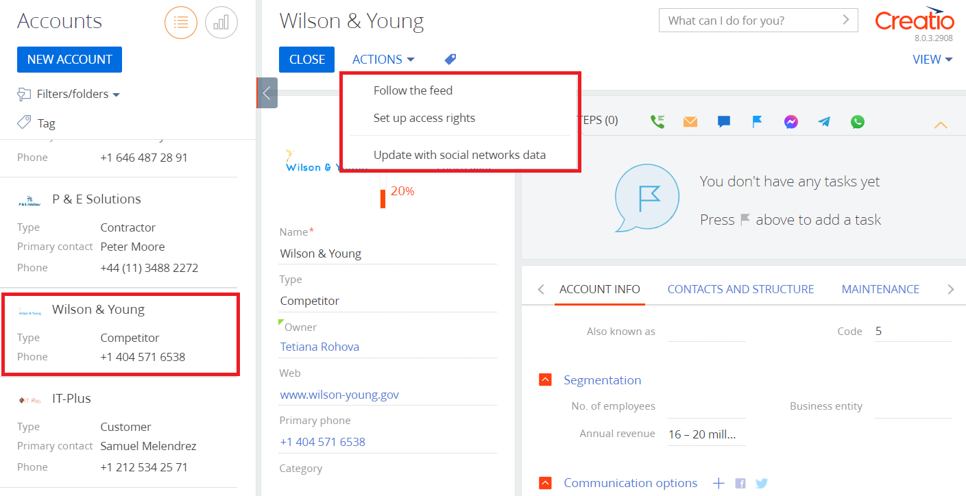Click phone +1 212 534 25 71

[x=143, y=467]
